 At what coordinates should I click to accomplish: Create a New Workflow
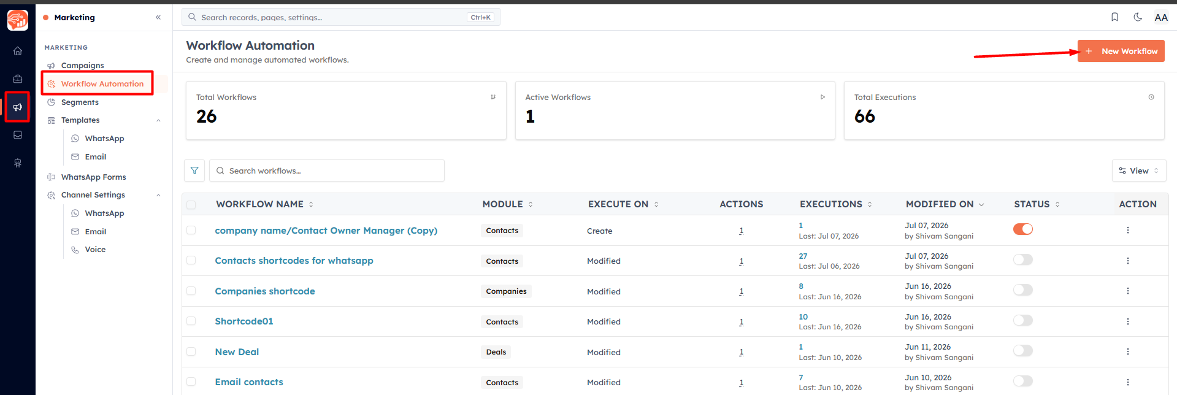[1121, 51]
